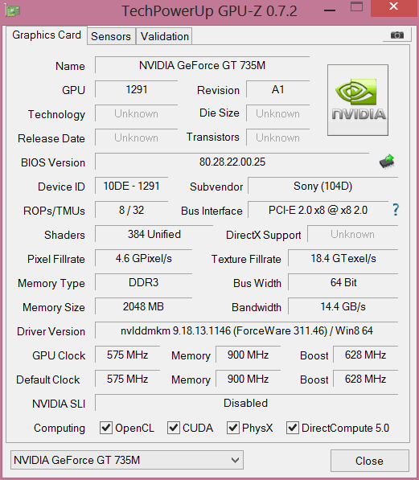Click the Close button
The width and height of the screenshot is (419, 480).
(x=370, y=461)
